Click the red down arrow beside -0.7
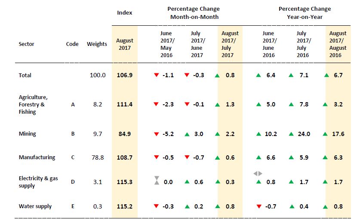Image resolution: width=360 pixels, height=221 pixels. pos(258,206)
